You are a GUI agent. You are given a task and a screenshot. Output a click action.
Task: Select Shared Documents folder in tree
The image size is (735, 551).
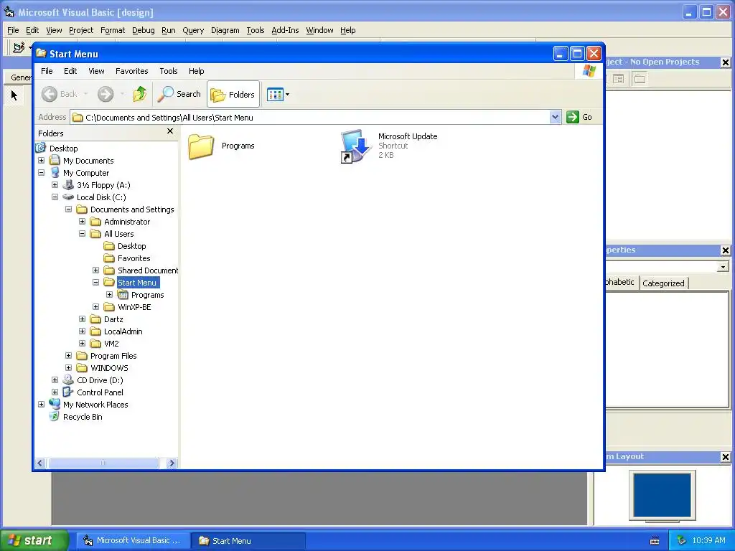click(x=148, y=270)
